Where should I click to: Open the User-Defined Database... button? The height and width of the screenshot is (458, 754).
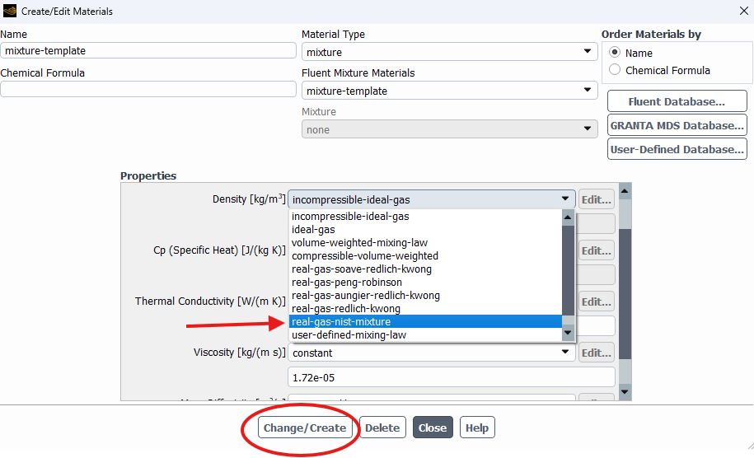click(x=677, y=149)
